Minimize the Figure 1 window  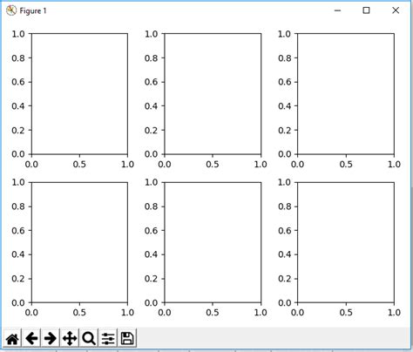337,10
